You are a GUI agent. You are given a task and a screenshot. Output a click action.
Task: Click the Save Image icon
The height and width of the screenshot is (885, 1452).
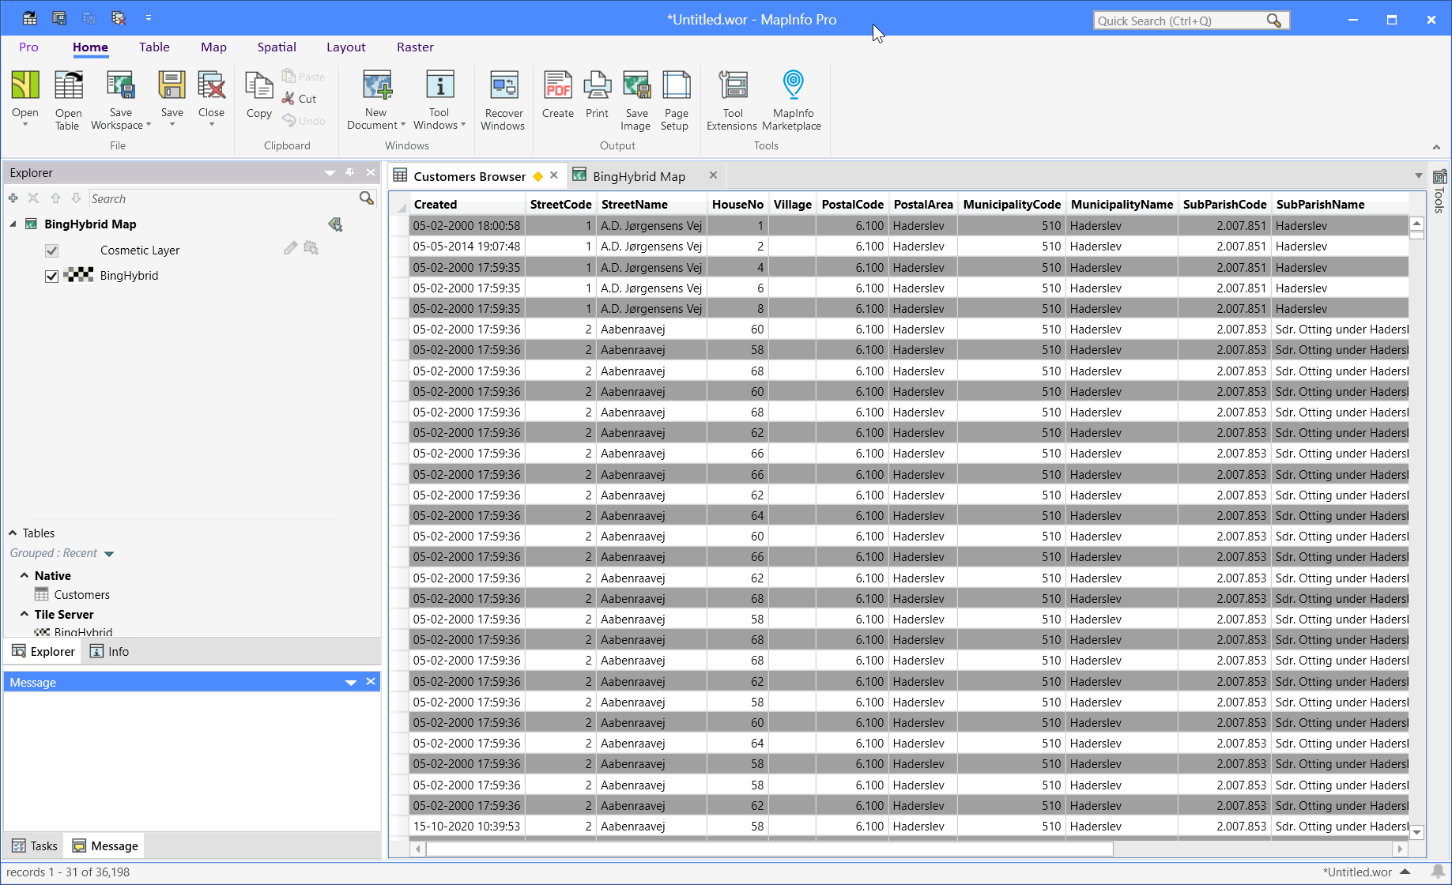(636, 86)
